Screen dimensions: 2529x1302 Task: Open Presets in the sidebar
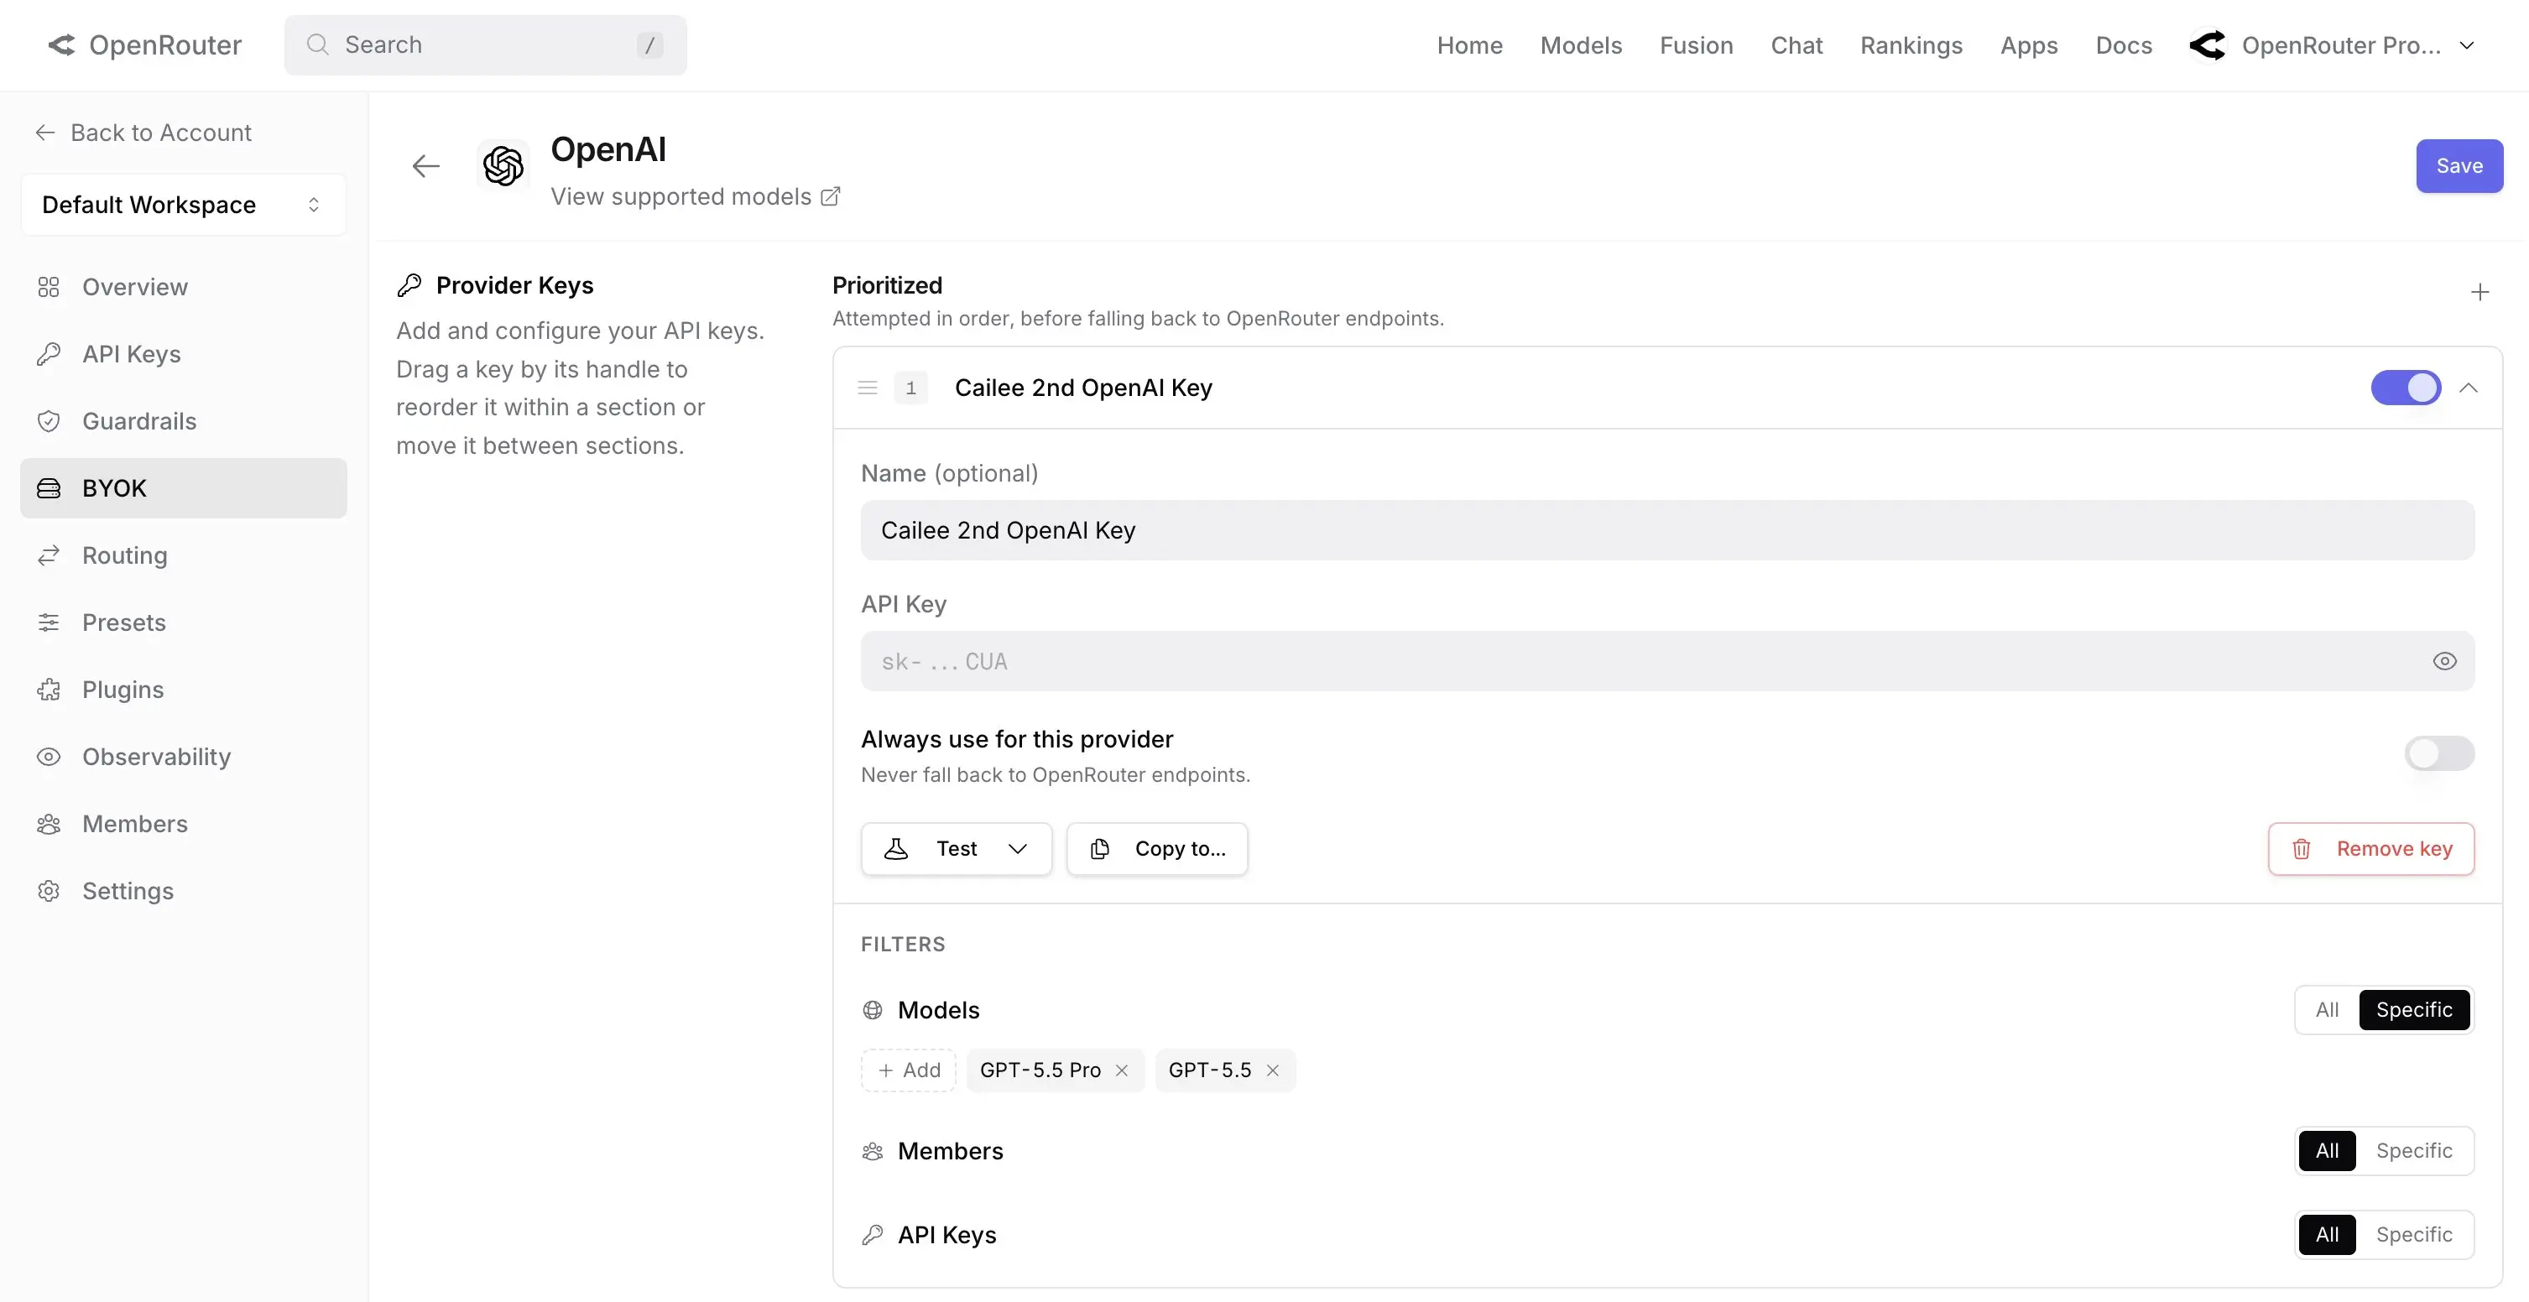point(184,622)
